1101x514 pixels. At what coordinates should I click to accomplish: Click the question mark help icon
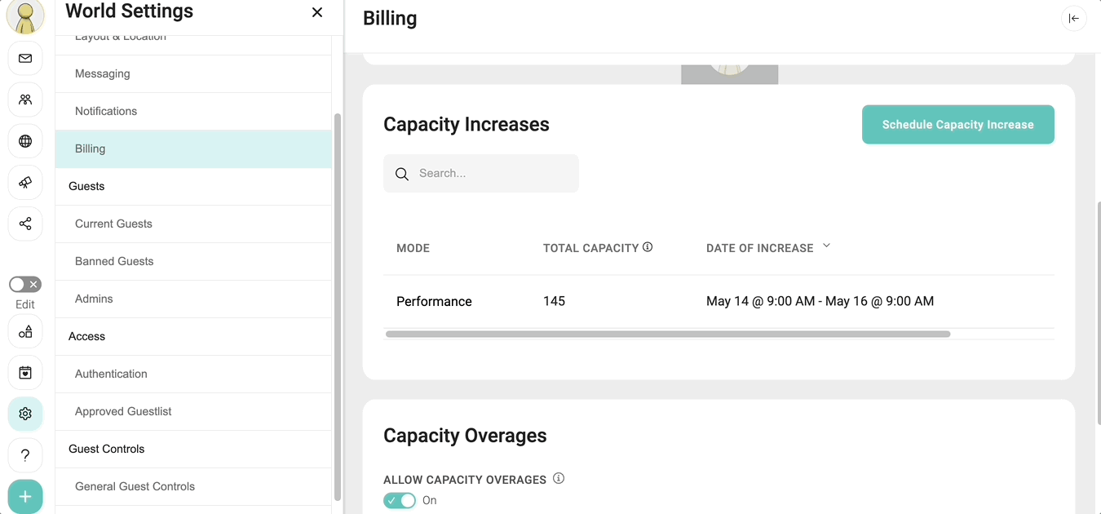(25, 454)
